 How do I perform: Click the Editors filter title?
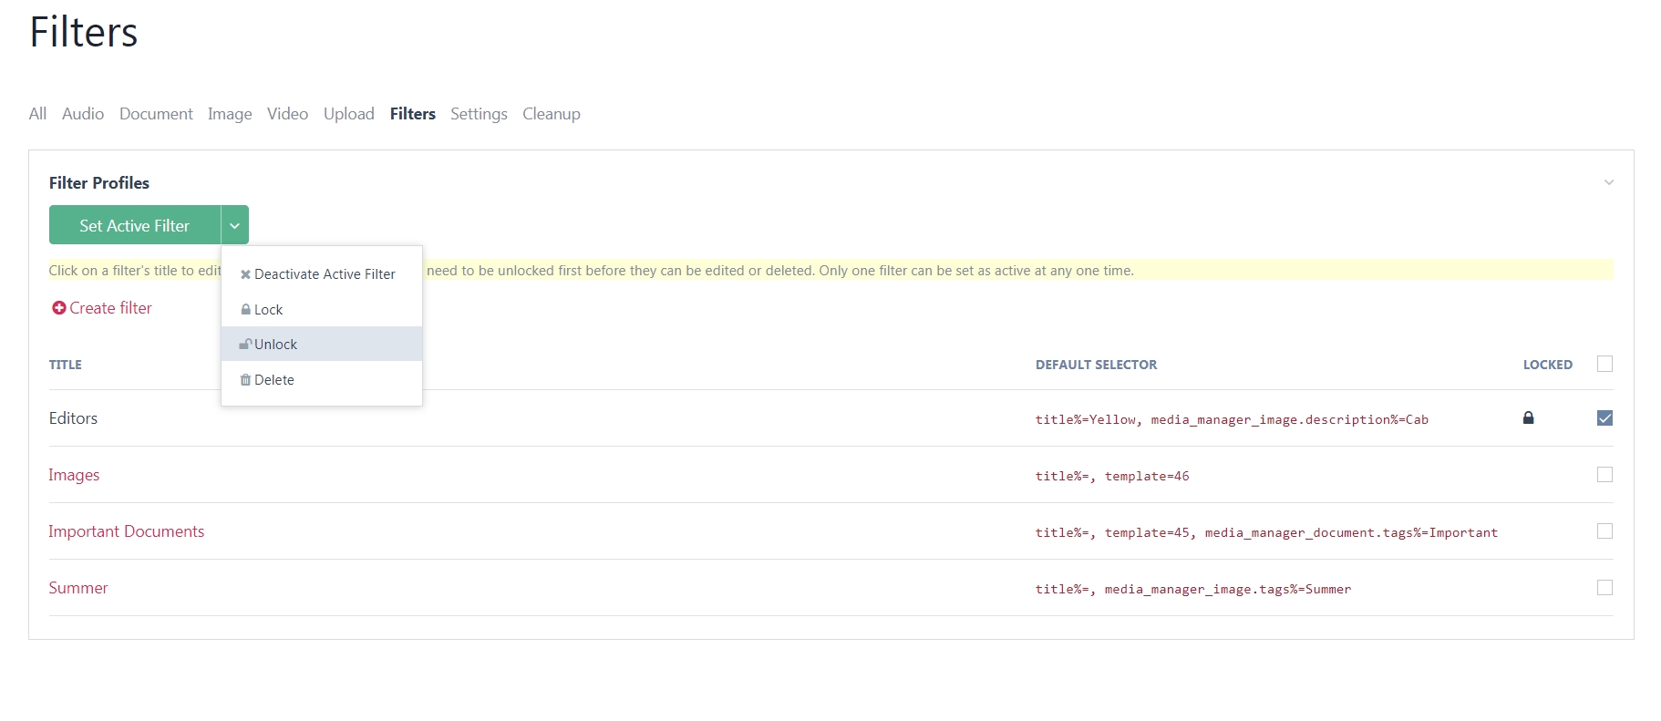pos(73,418)
